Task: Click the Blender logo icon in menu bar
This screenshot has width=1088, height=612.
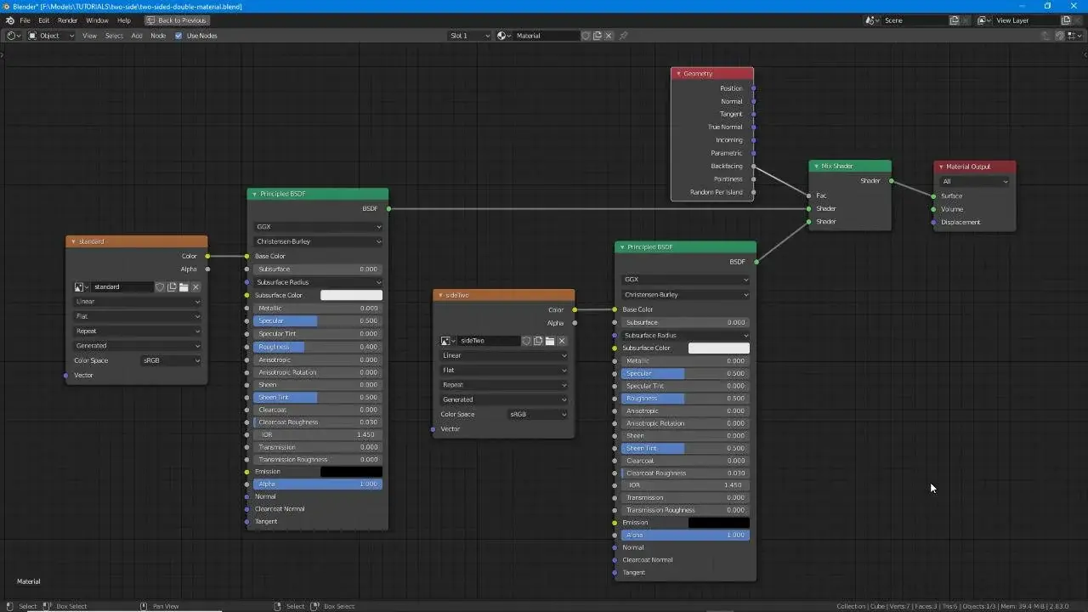Action: (x=9, y=20)
